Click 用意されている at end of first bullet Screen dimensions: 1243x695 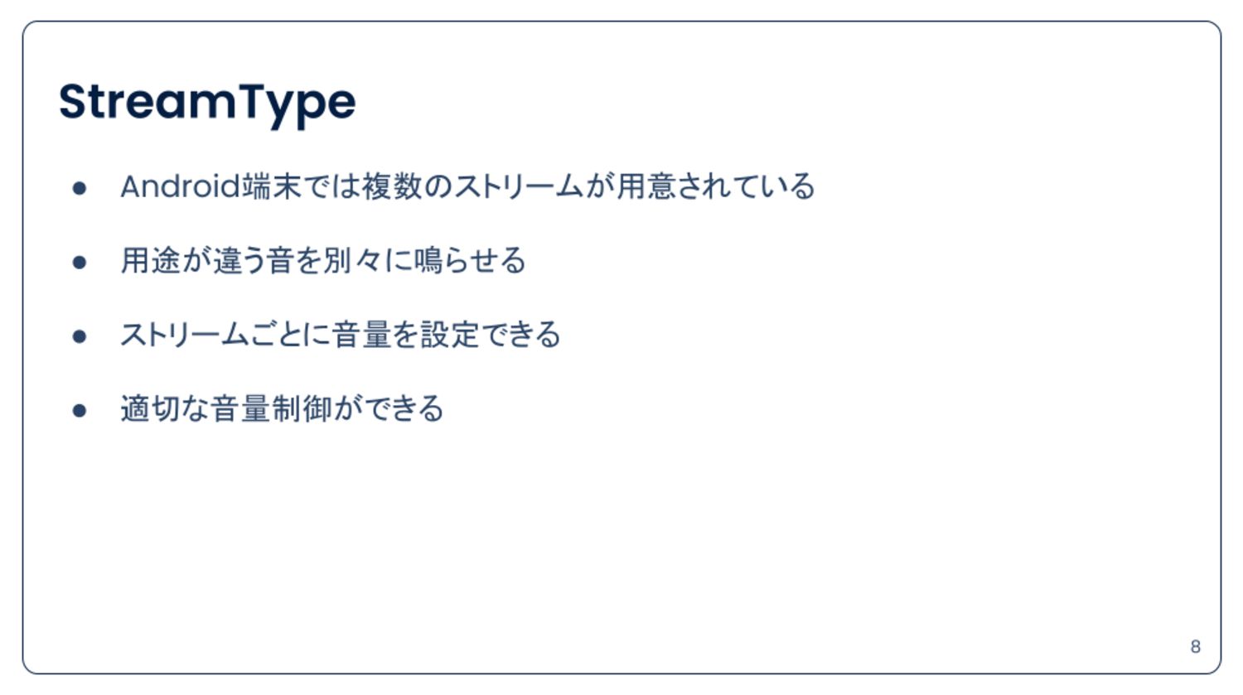tap(716, 186)
